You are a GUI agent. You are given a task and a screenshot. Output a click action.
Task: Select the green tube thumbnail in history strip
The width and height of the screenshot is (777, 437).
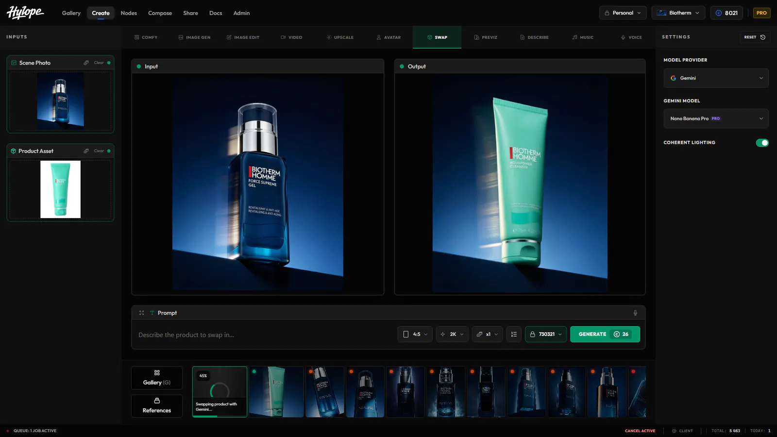[x=276, y=392]
